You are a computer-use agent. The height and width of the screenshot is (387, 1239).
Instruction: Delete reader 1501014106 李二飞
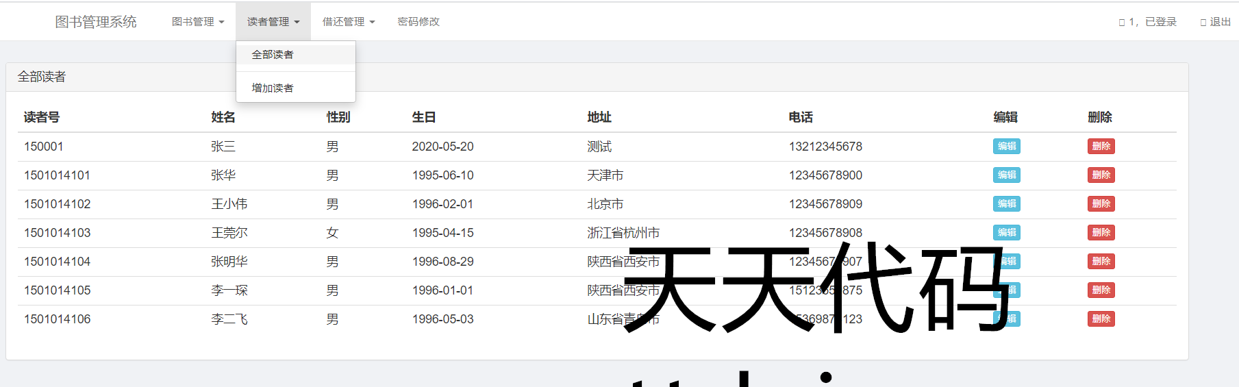pos(1101,319)
